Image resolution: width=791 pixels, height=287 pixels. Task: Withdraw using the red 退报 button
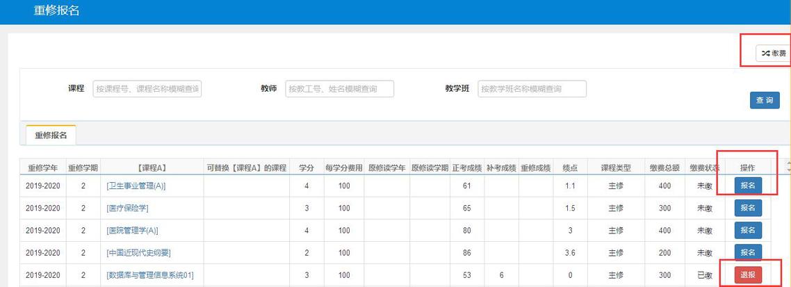(x=748, y=274)
